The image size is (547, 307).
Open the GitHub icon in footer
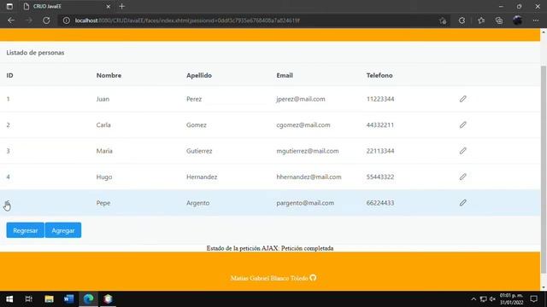coord(313,278)
